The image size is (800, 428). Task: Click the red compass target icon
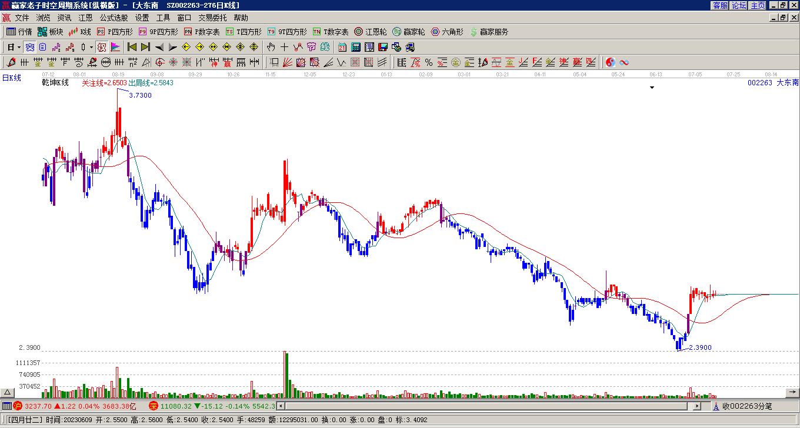[x=159, y=62]
